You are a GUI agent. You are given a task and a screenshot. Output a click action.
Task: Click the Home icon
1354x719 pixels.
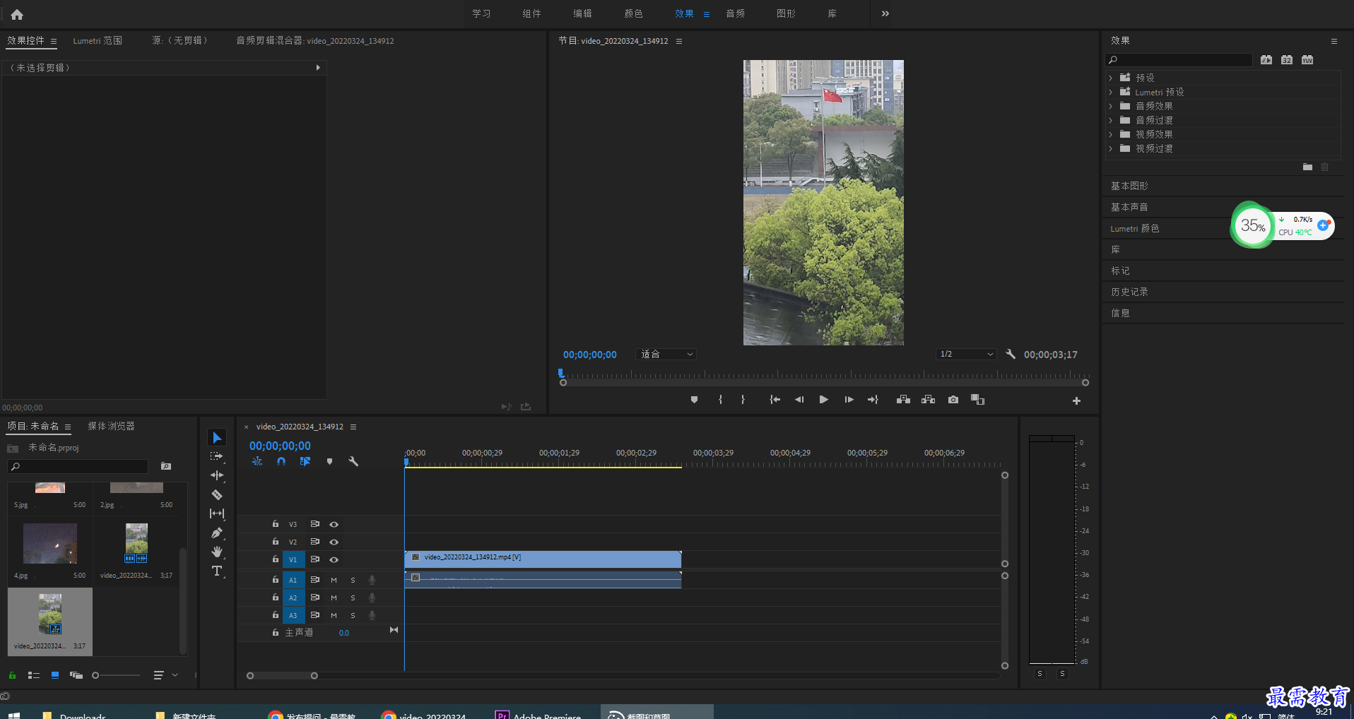[x=17, y=14]
